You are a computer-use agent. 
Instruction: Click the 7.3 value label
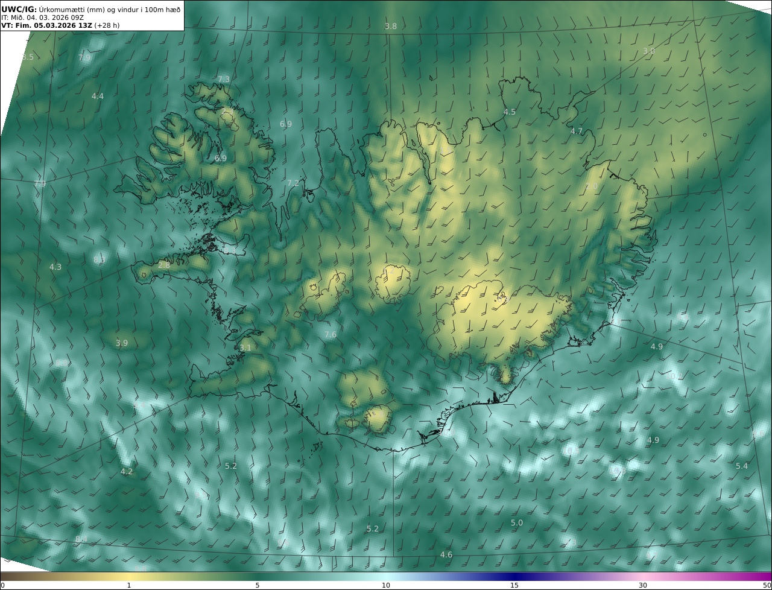point(224,79)
